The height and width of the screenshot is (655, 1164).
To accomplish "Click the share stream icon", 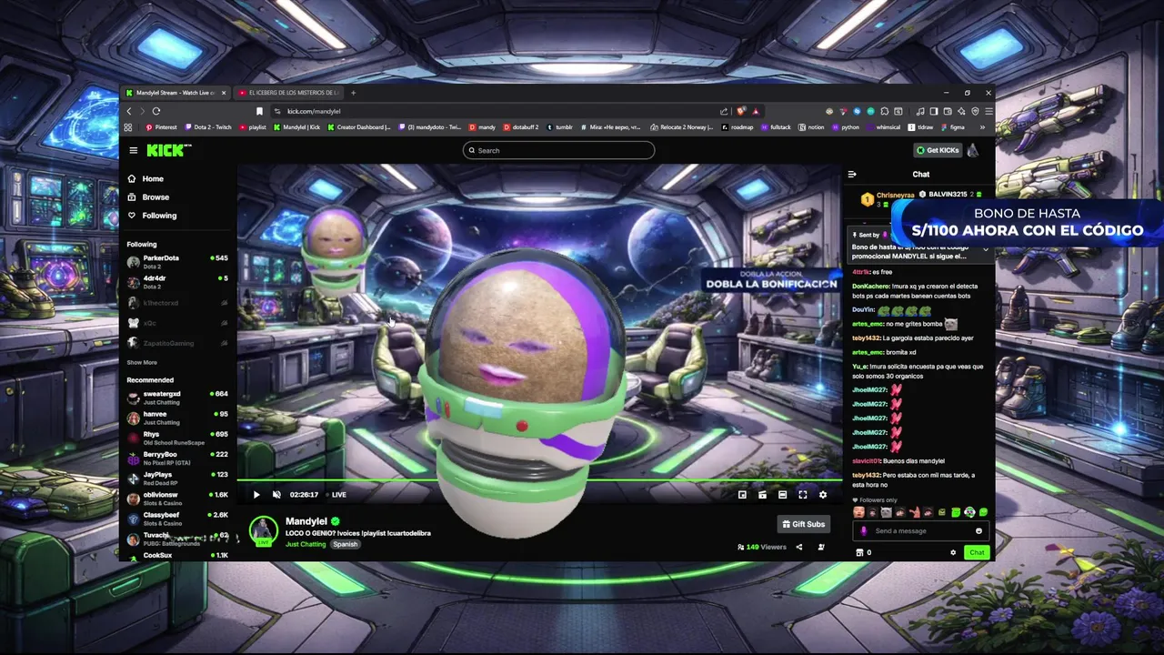I will [799, 547].
